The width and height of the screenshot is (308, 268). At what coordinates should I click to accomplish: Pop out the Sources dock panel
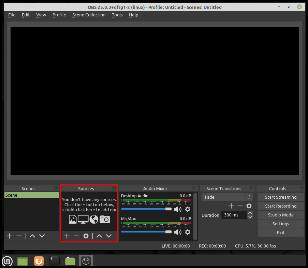(114, 188)
